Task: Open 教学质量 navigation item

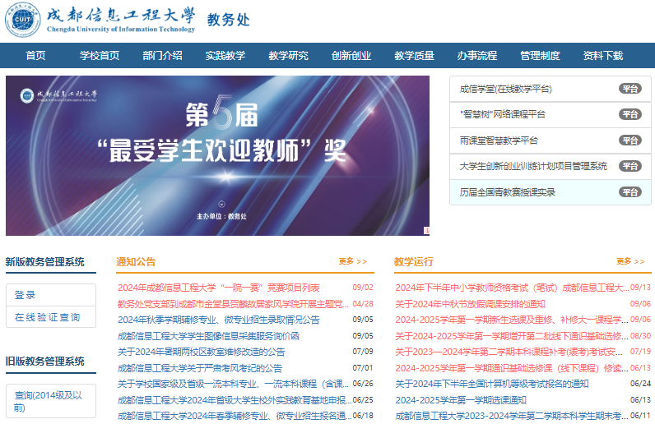Action: pos(415,56)
